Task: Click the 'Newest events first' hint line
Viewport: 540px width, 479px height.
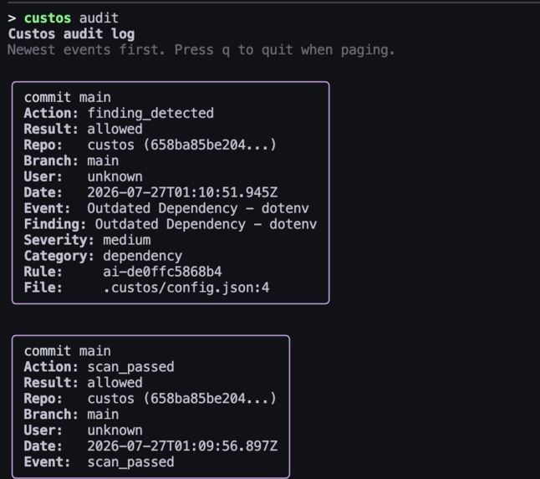Action: pyautogui.click(x=201, y=50)
